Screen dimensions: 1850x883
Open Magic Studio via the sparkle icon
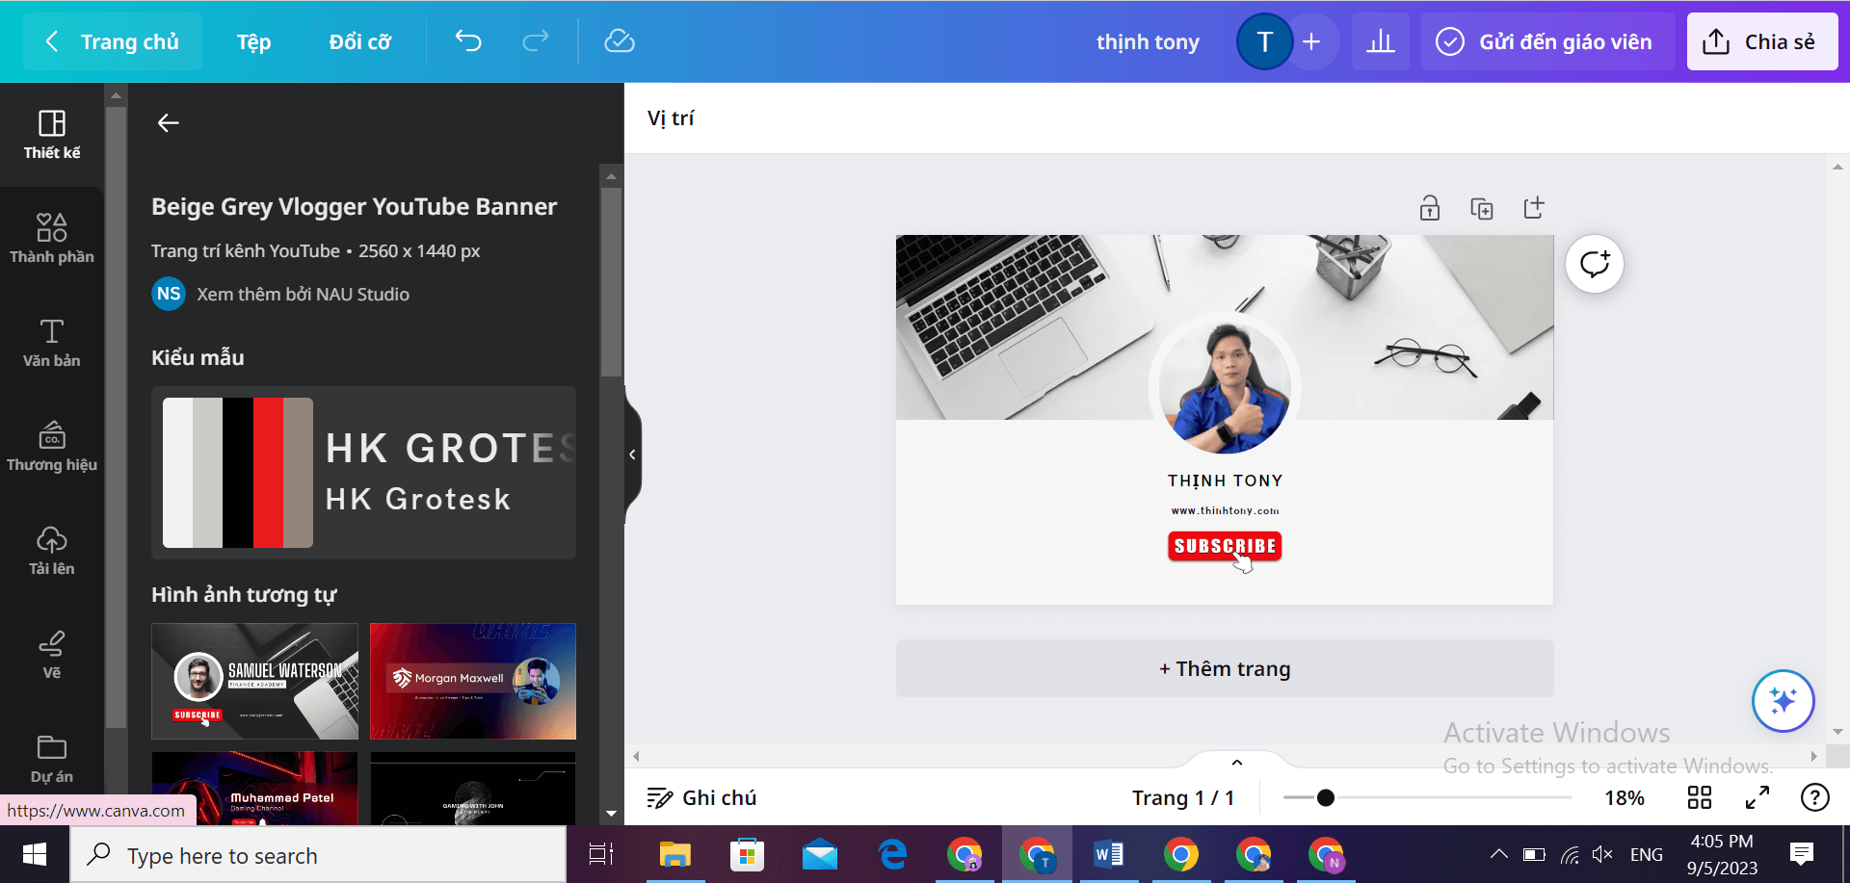tap(1784, 701)
